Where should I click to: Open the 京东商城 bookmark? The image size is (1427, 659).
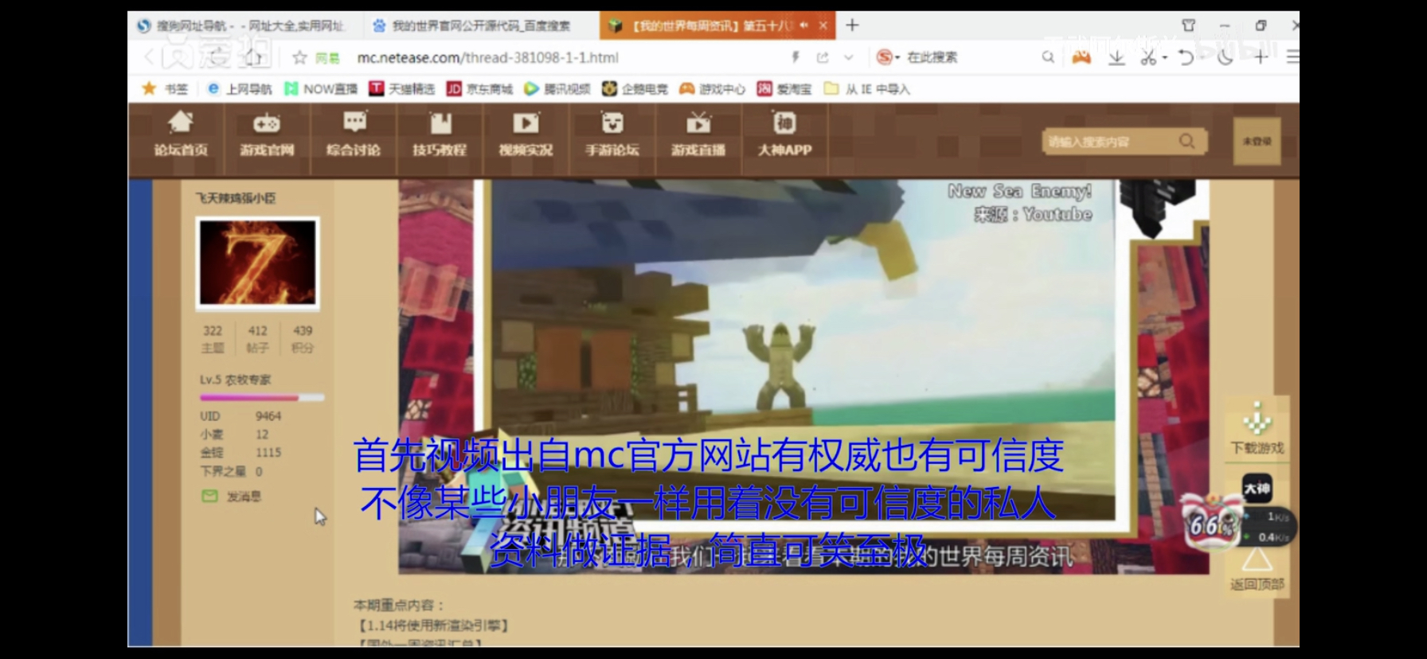[479, 88]
